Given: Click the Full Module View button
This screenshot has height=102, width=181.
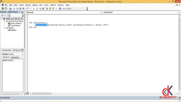Looking at the screenshot, I should (x=28, y=93).
